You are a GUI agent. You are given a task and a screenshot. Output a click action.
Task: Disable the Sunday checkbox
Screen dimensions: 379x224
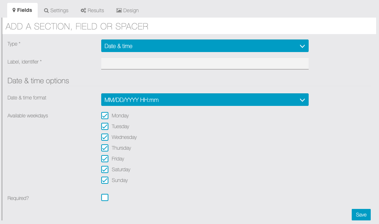tap(105, 180)
